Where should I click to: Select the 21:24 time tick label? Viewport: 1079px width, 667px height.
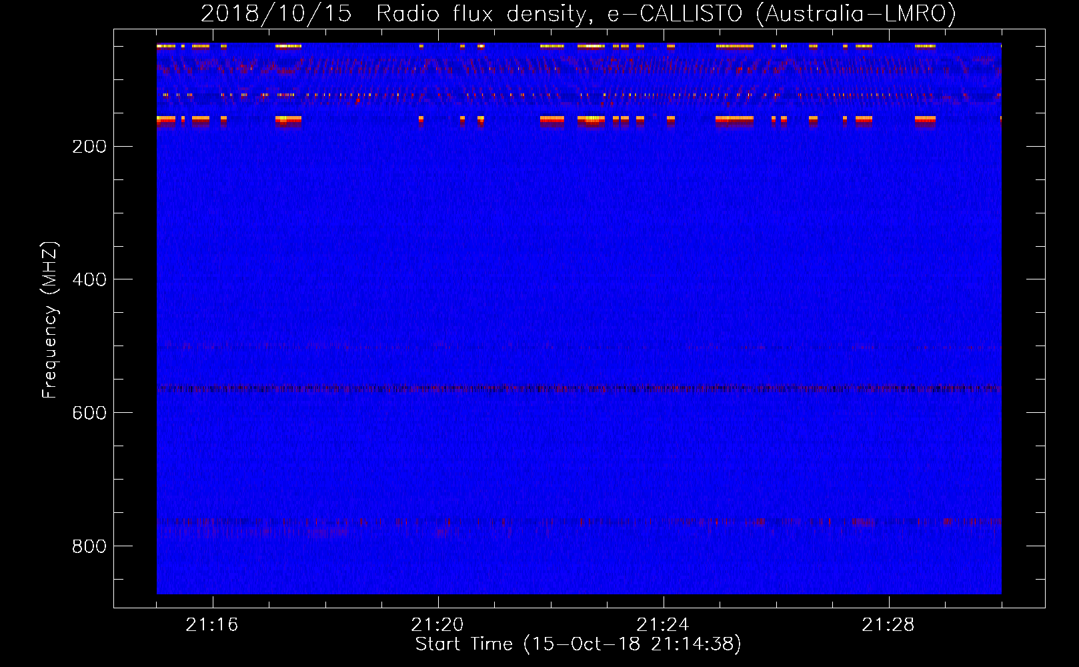[x=663, y=625]
